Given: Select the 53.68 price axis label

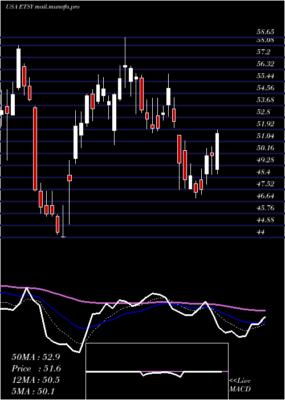Looking at the screenshot, I should [x=266, y=100].
